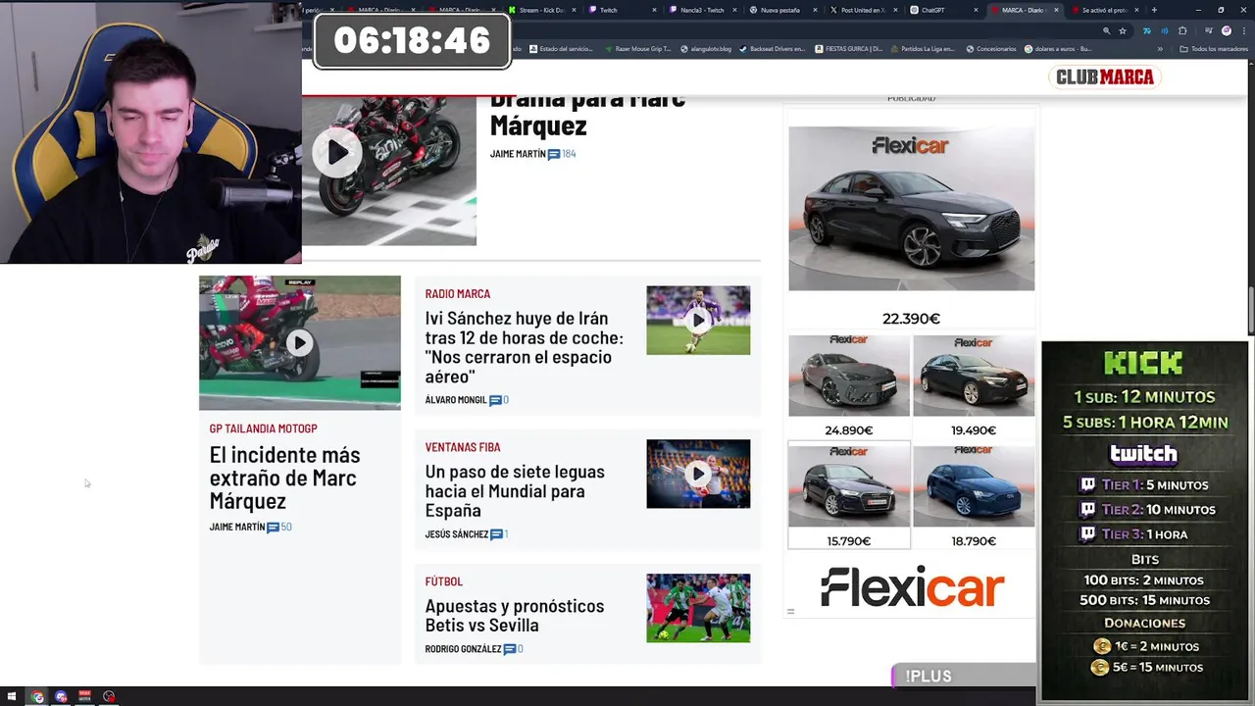Viewport: 1255px width, 706px height.
Task: Open the Backseat Drivers bookmark
Action: coord(773,49)
